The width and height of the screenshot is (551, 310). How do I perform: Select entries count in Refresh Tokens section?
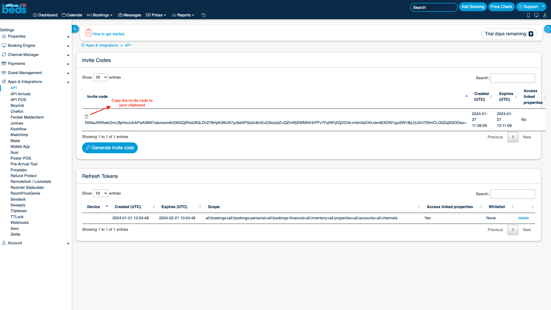tap(100, 193)
